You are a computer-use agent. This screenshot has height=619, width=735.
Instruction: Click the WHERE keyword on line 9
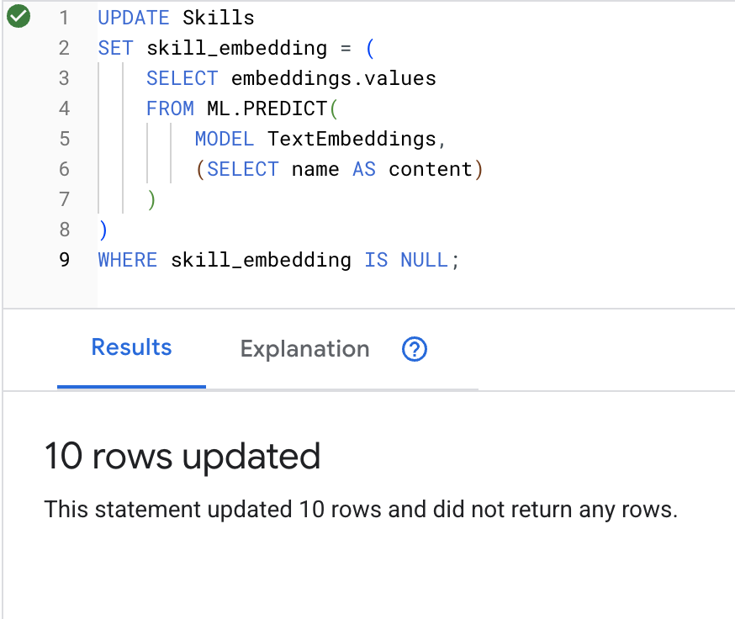click(x=127, y=260)
